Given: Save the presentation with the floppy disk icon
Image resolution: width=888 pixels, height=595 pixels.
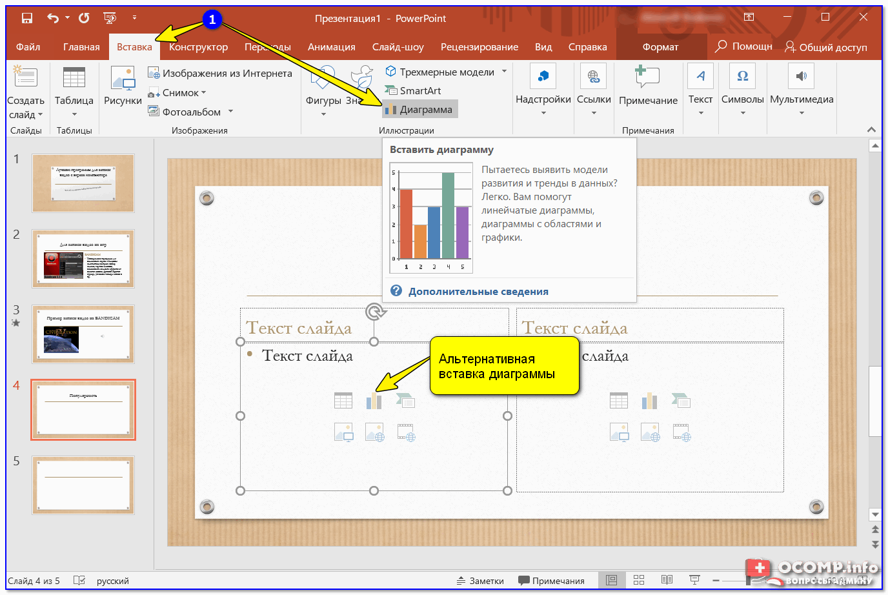Looking at the screenshot, I should [27, 18].
